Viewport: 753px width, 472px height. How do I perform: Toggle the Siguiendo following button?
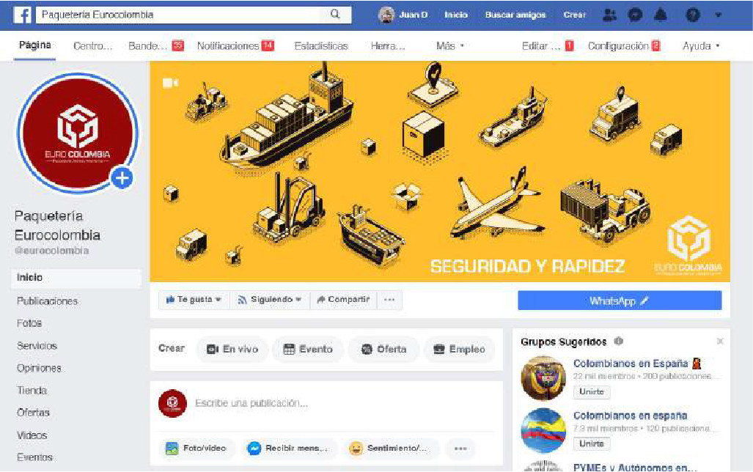tap(269, 300)
